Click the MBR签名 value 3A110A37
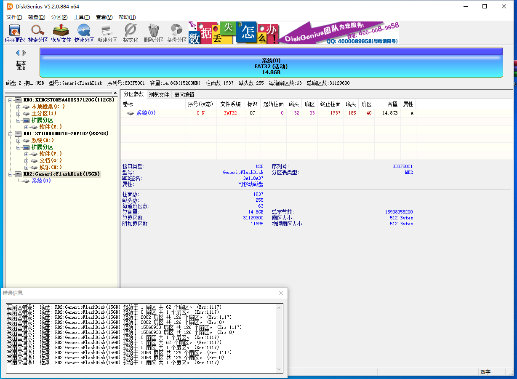517x379 pixels. (253, 178)
